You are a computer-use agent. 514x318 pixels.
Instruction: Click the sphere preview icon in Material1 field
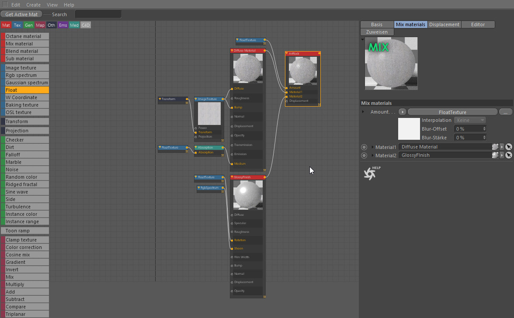(x=495, y=147)
